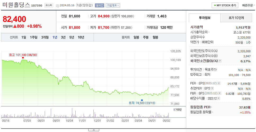Viewport: 256px width, 132px height.
Task: Click the 동일업종 등락률 value +1.05%
Action: [245, 112]
